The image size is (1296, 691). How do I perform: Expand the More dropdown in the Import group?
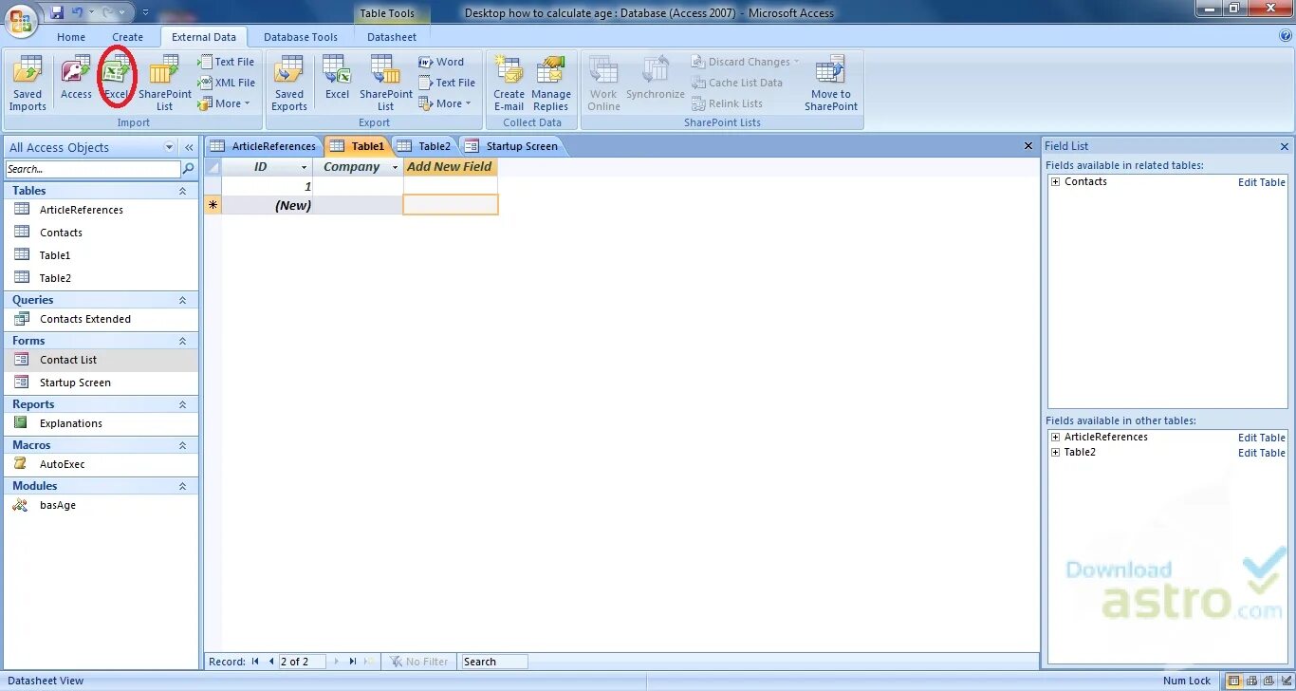point(225,103)
